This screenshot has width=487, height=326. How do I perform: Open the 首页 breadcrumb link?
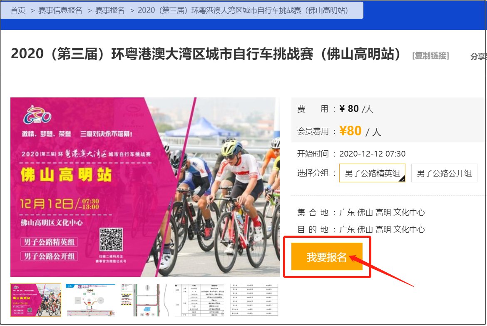pyautogui.click(x=18, y=10)
